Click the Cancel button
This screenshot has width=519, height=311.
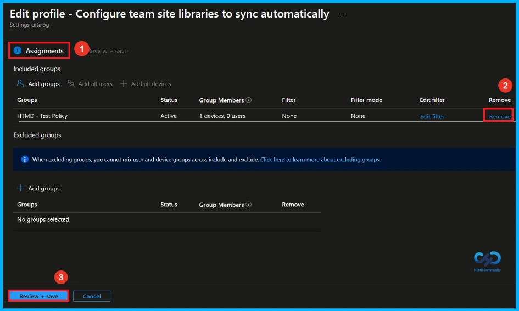click(92, 296)
